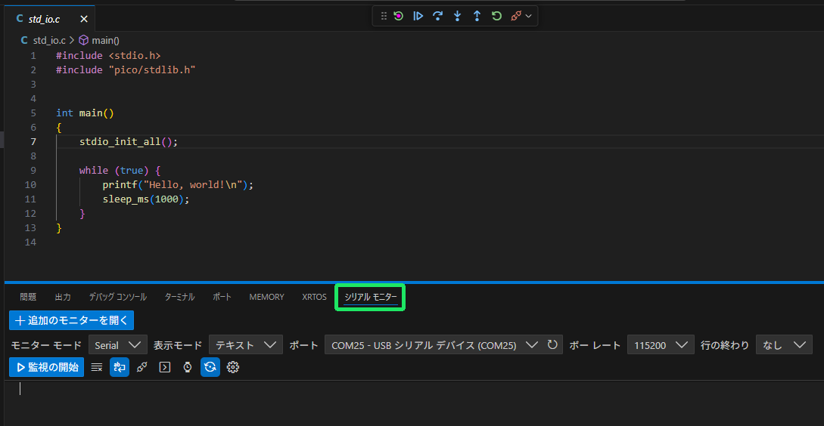Click 追加のモニターを開く button
The height and width of the screenshot is (426, 824).
[71, 320]
